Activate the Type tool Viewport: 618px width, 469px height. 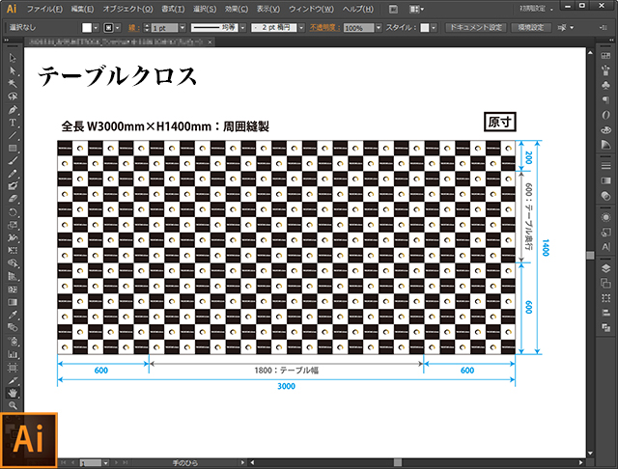(13, 123)
